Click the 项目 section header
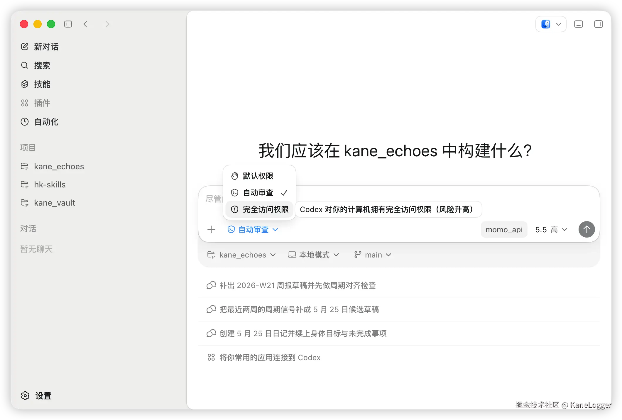622x420 pixels. [28, 148]
